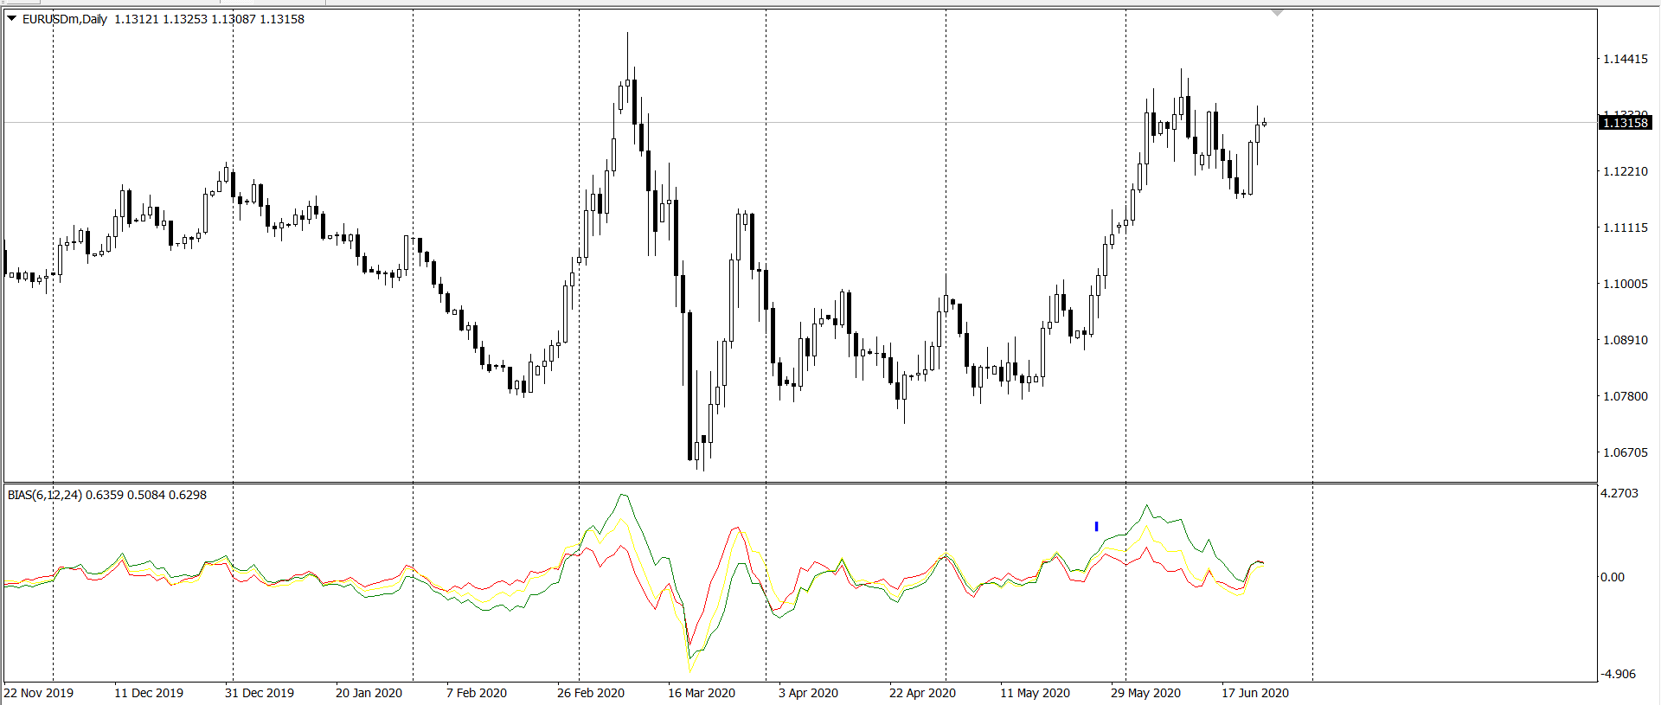
Task: Click the OHLC values 1.13121 1.13253 1.13087 1.13158
Action: click(209, 19)
